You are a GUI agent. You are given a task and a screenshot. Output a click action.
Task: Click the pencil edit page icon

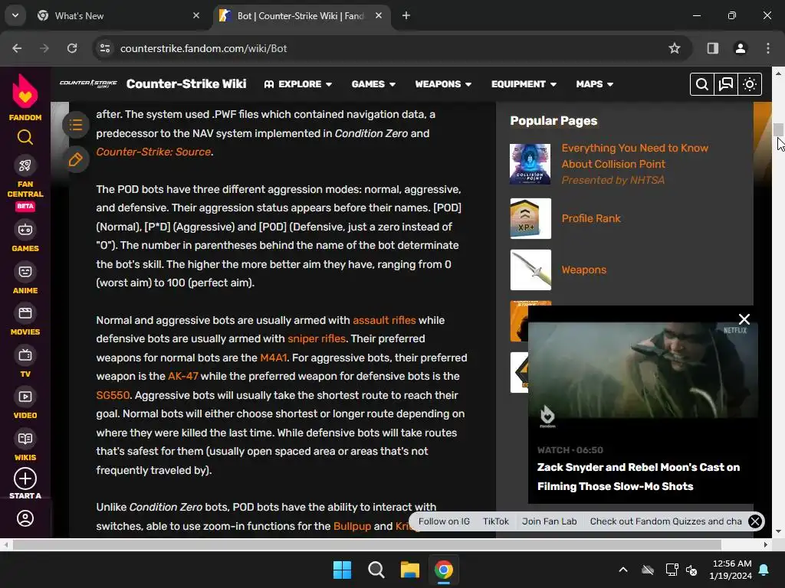tap(76, 160)
